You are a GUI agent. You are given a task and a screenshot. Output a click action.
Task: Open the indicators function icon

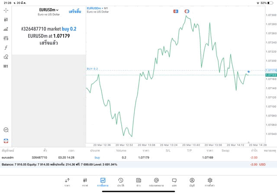(x=6, y=47)
